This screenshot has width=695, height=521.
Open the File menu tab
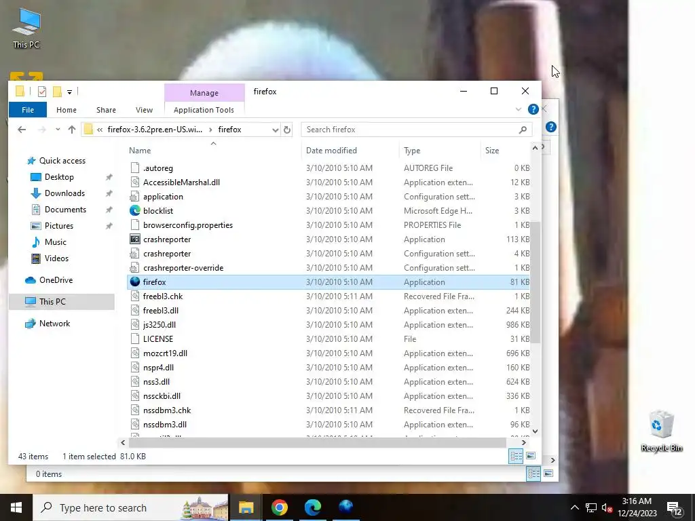pyautogui.click(x=28, y=110)
